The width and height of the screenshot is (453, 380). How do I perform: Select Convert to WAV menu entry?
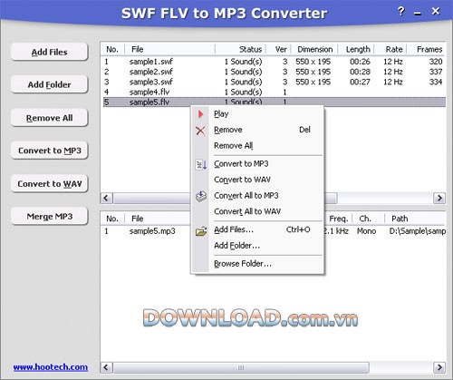(258, 180)
